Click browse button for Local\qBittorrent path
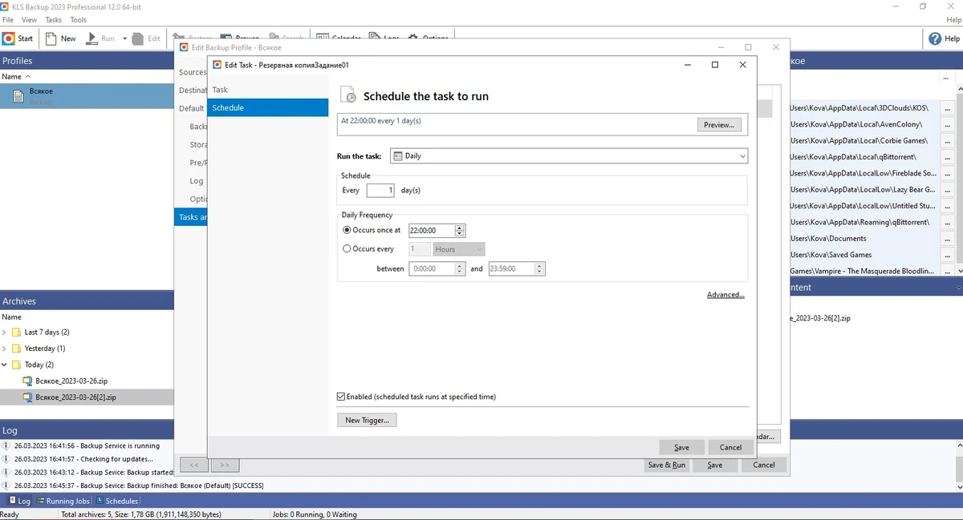This screenshot has height=520, width=963. (948, 157)
